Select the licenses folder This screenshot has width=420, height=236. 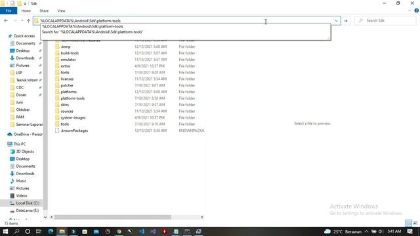(x=67, y=79)
